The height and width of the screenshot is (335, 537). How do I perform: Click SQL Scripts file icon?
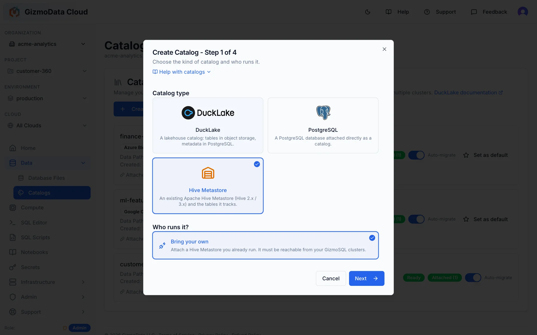click(13, 237)
